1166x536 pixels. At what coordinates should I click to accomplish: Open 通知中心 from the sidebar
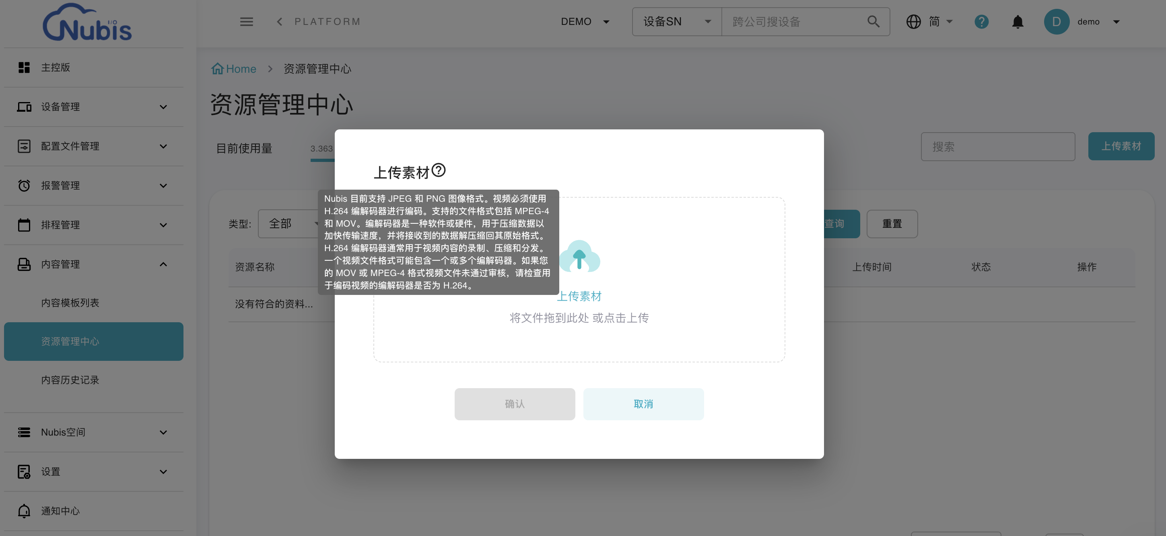(x=60, y=511)
